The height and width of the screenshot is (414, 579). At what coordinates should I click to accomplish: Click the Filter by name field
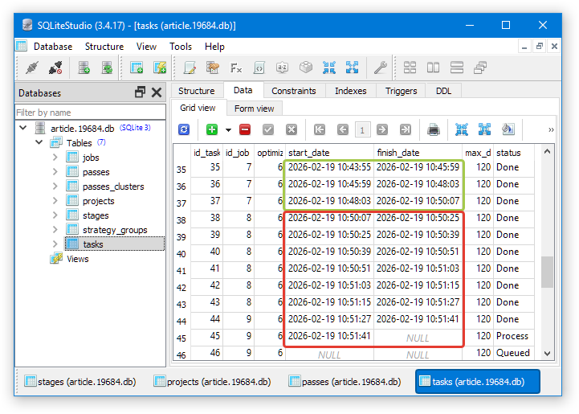pyautogui.click(x=90, y=113)
